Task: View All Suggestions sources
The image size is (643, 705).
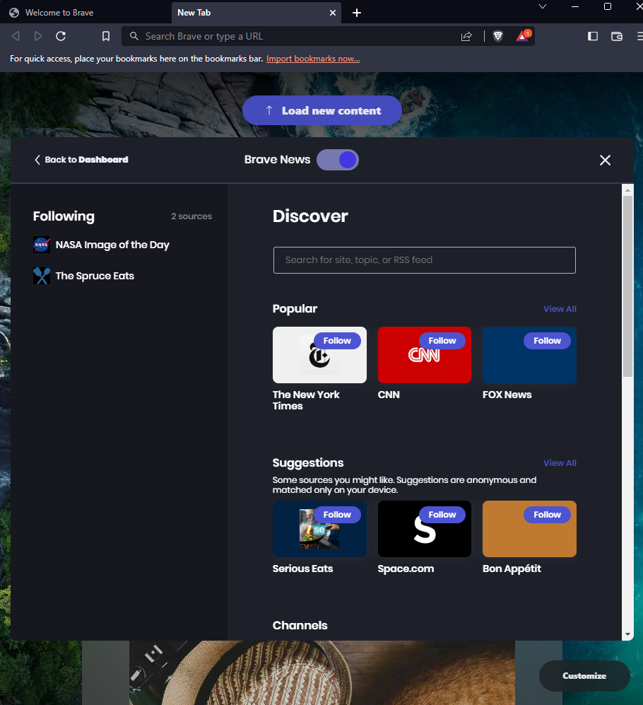Action: pyautogui.click(x=560, y=463)
